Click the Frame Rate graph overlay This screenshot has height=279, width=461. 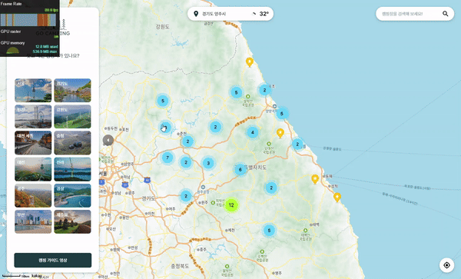tap(28, 20)
